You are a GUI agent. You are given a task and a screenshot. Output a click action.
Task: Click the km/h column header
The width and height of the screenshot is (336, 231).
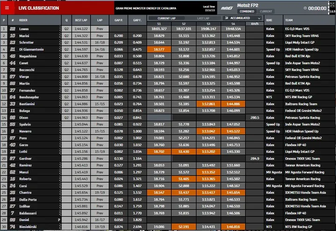point(255,24)
